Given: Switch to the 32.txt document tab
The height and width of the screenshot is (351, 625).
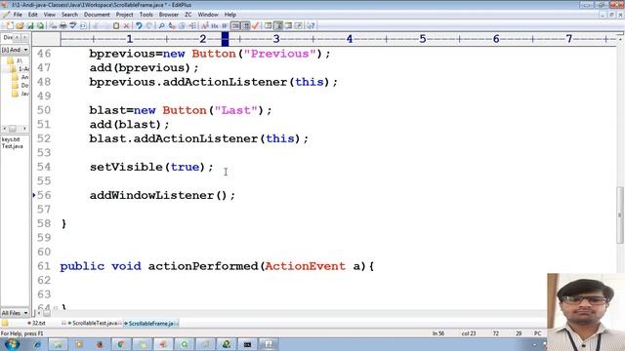Looking at the screenshot, I should coord(36,323).
